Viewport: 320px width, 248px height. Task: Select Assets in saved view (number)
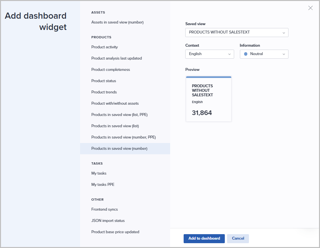(x=117, y=22)
